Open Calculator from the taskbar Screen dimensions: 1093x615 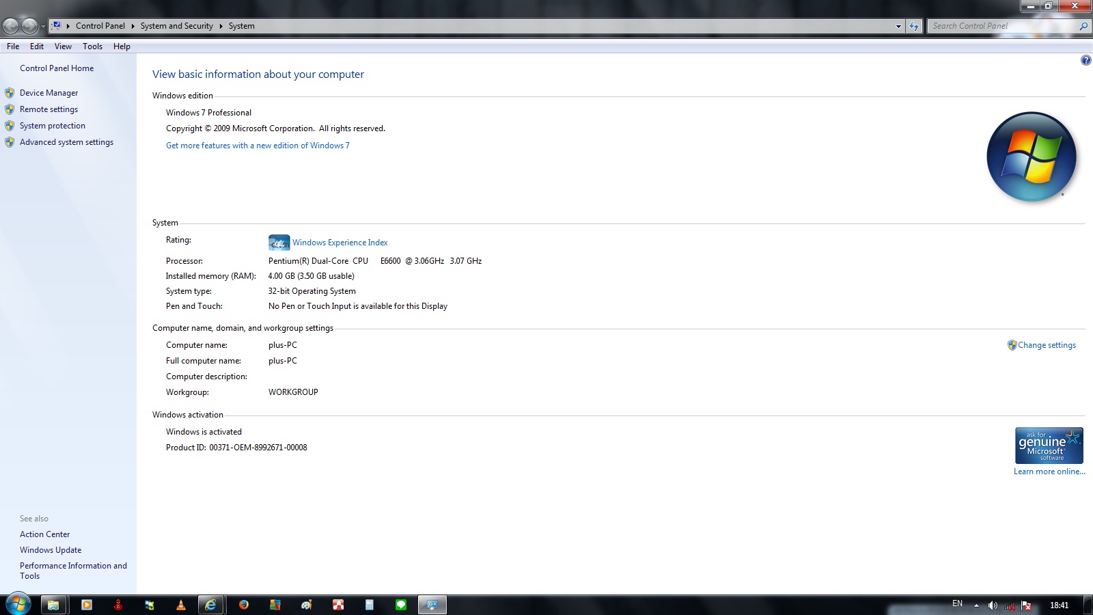click(x=370, y=605)
